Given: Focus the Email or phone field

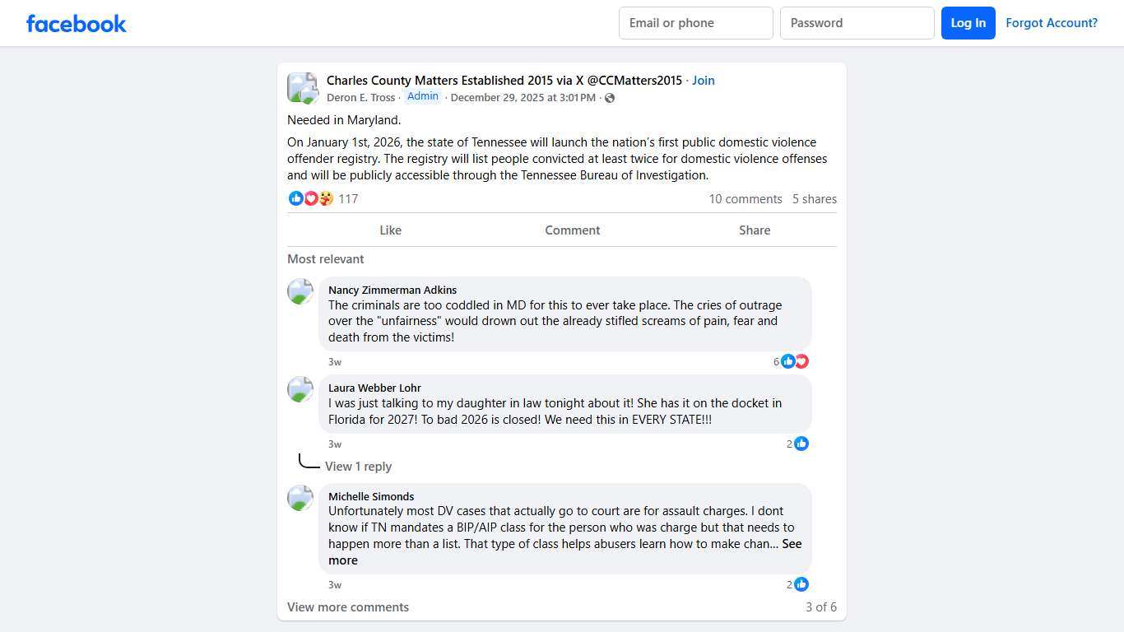Looking at the screenshot, I should [x=696, y=23].
